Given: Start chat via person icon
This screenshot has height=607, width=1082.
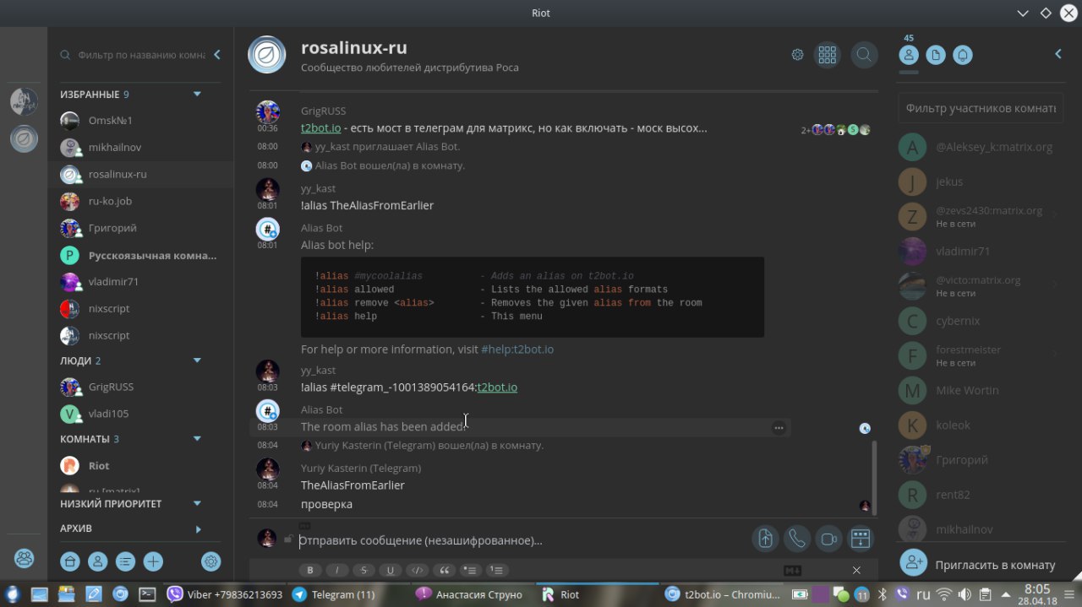Looking at the screenshot, I should pyautogui.click(x=98, y=561).
